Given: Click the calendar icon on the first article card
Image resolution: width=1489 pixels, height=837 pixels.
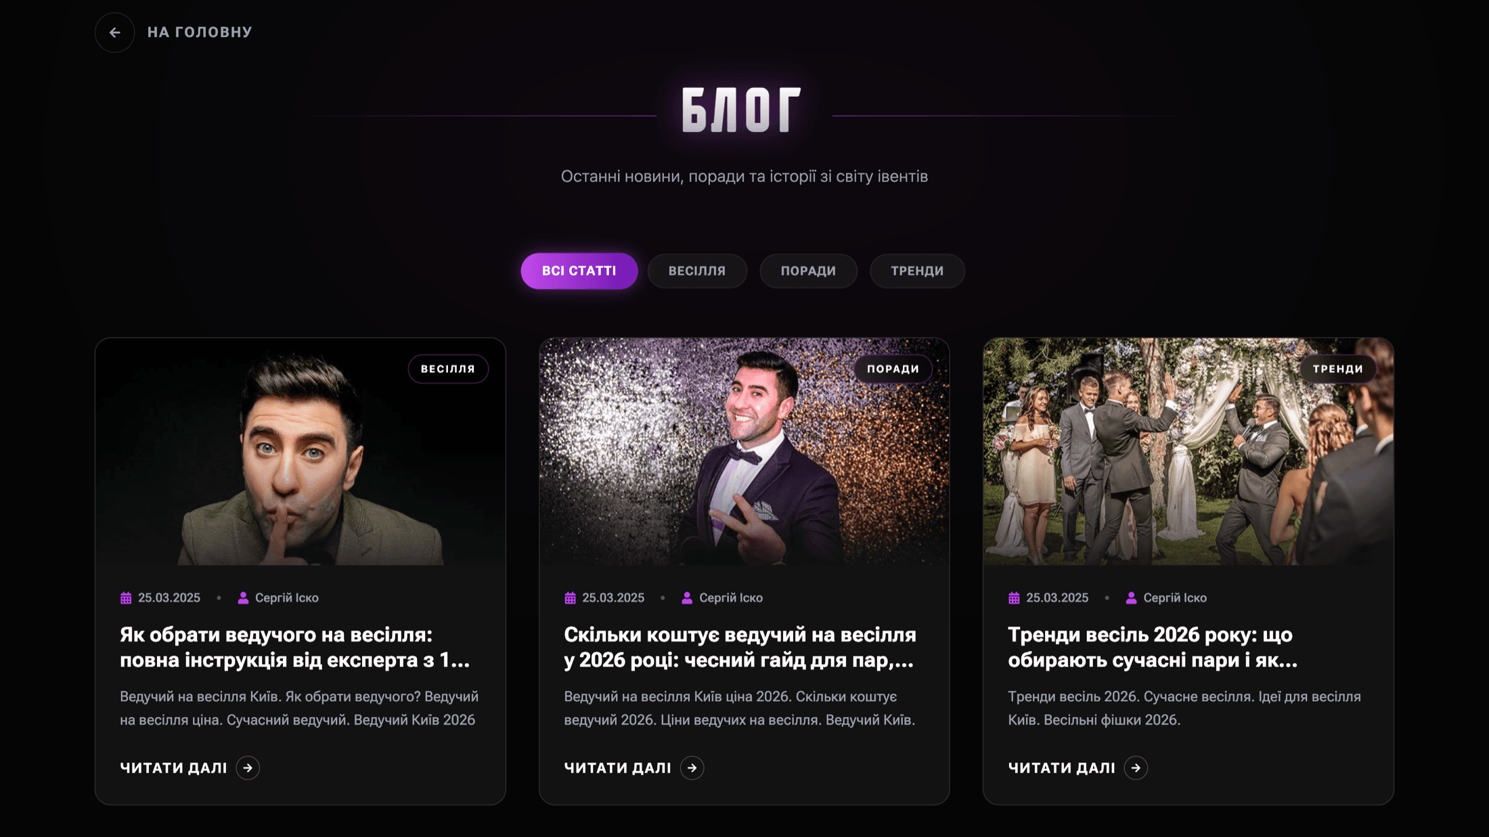Looking at the screenshot, I should [x=126, y=597].
